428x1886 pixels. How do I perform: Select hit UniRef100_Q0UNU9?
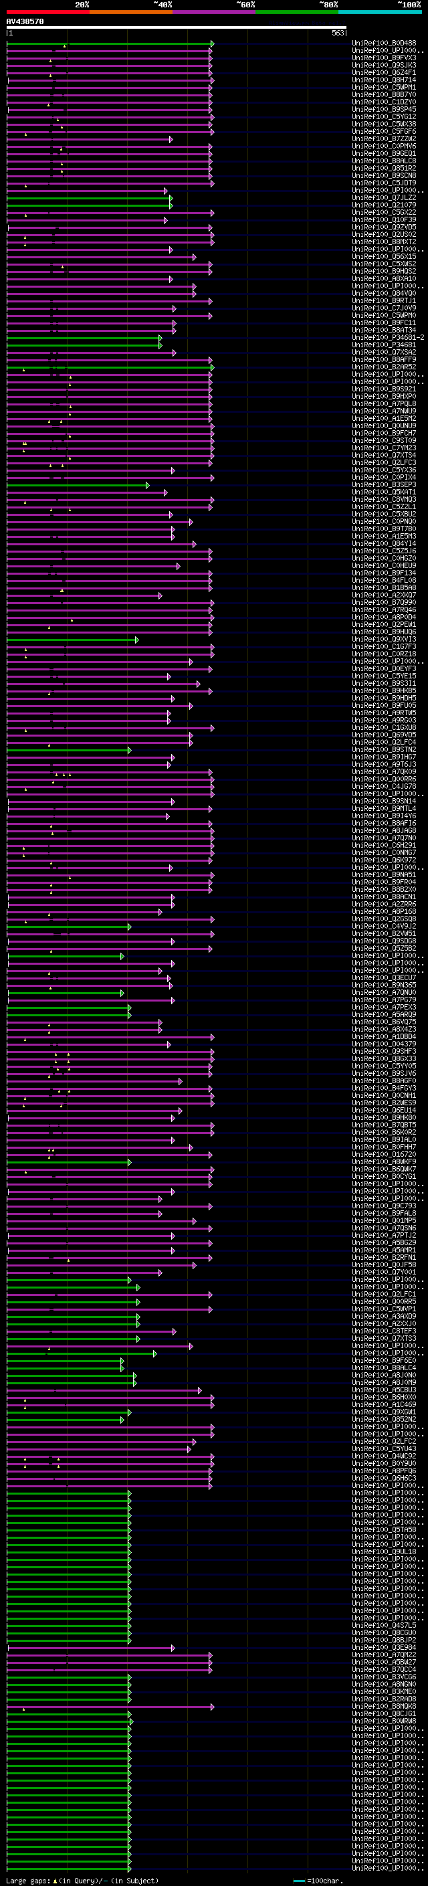click(384, 426)
